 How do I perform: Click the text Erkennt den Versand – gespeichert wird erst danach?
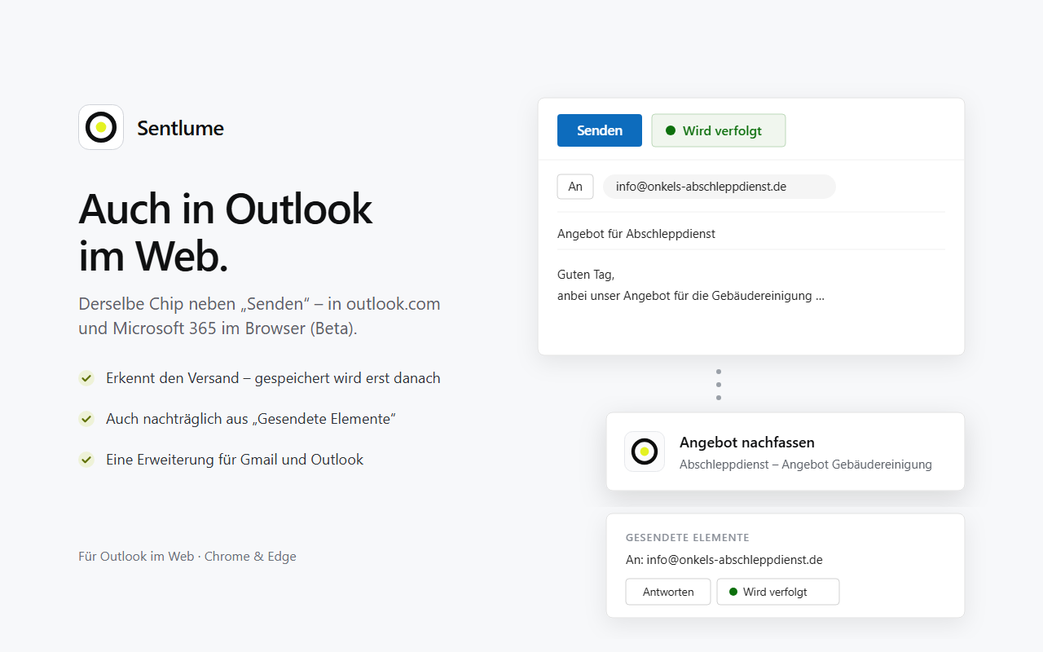pyautogui.click(x=273, y=378)
